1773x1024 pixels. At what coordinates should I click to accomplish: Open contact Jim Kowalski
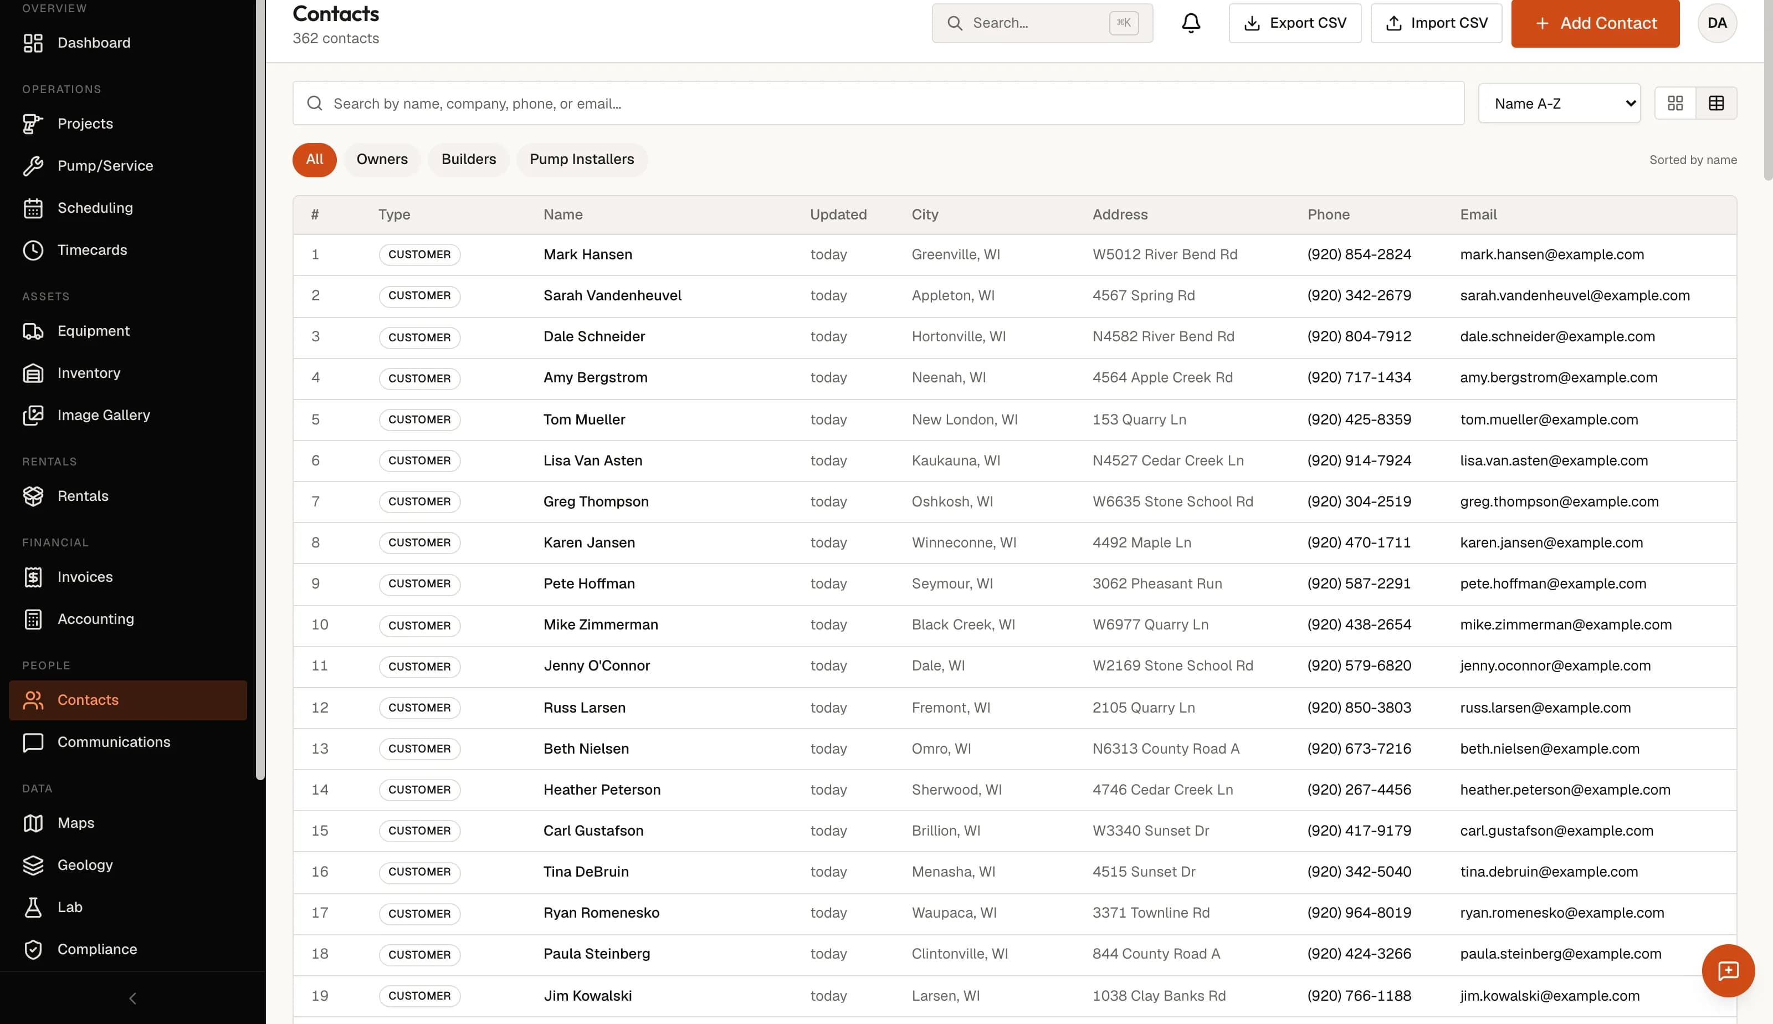pos(588,996)
